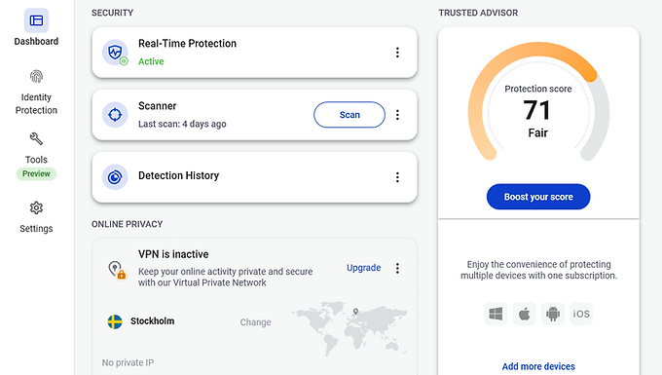Select the iOS platform icon

coord(581,314)
